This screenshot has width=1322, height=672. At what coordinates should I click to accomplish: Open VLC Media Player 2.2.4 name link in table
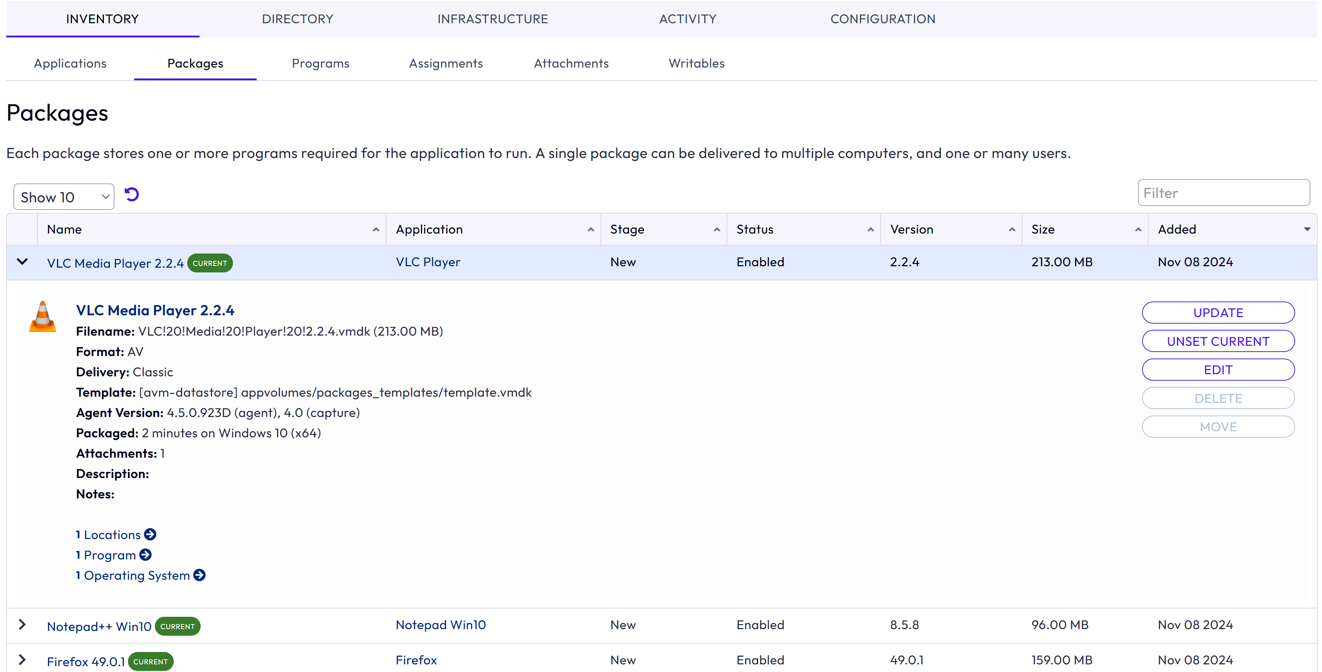116,263
